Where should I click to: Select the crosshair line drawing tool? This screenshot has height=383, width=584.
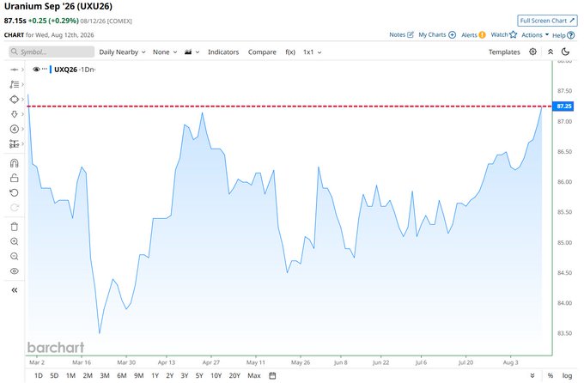(x=14, y=70)
